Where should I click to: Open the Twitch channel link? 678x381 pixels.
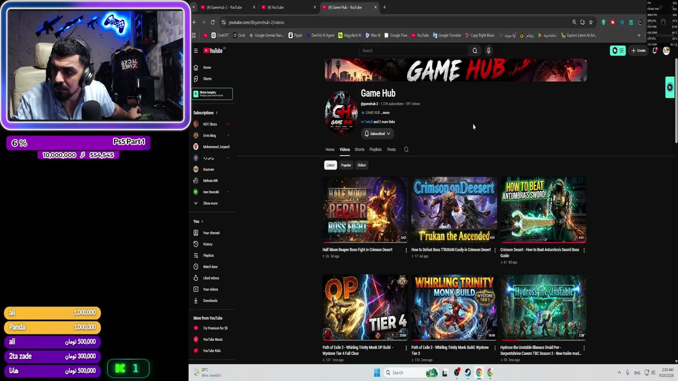tap(369, 122)
